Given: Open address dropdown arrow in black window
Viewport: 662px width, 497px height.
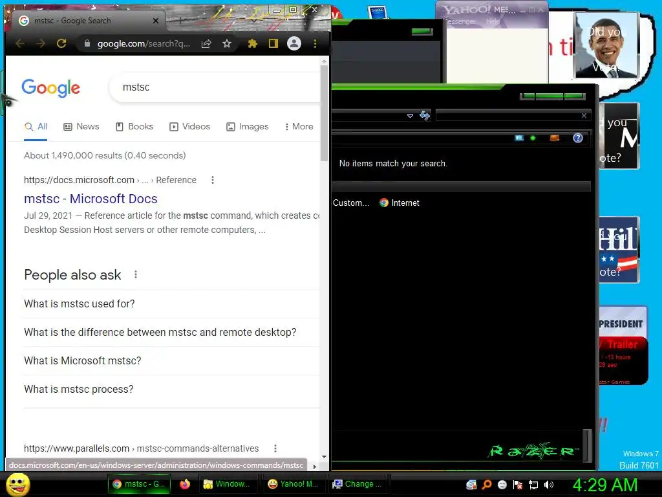Looking at the screenshot, I should pyautogui.click(x=410, y=115).
